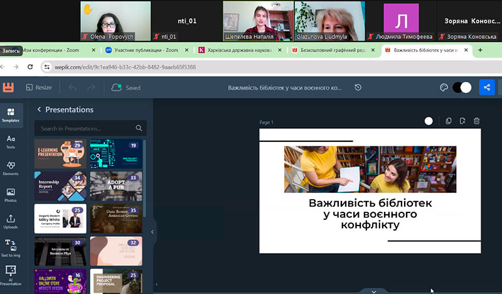Click the blue share button
Image resolution: width=502 pixels, height=294 pixels.
tap(486, 87)
